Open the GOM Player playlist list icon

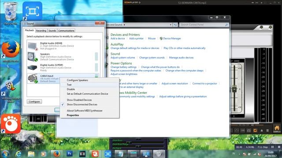click(267, 131)
